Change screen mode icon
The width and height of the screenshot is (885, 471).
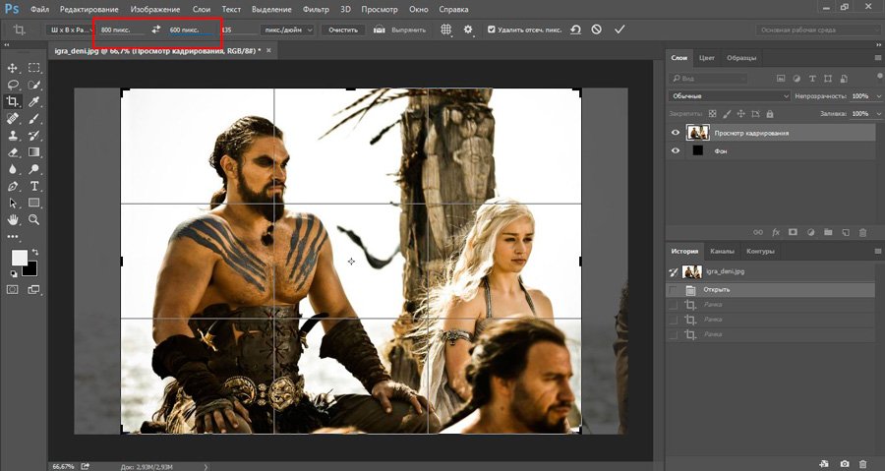tap(33, 289)
